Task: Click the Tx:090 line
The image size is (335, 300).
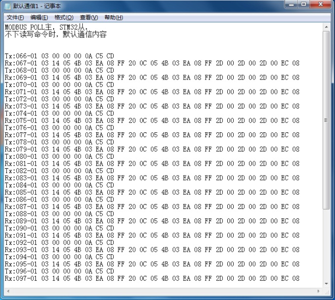Action: coord(60,228)
